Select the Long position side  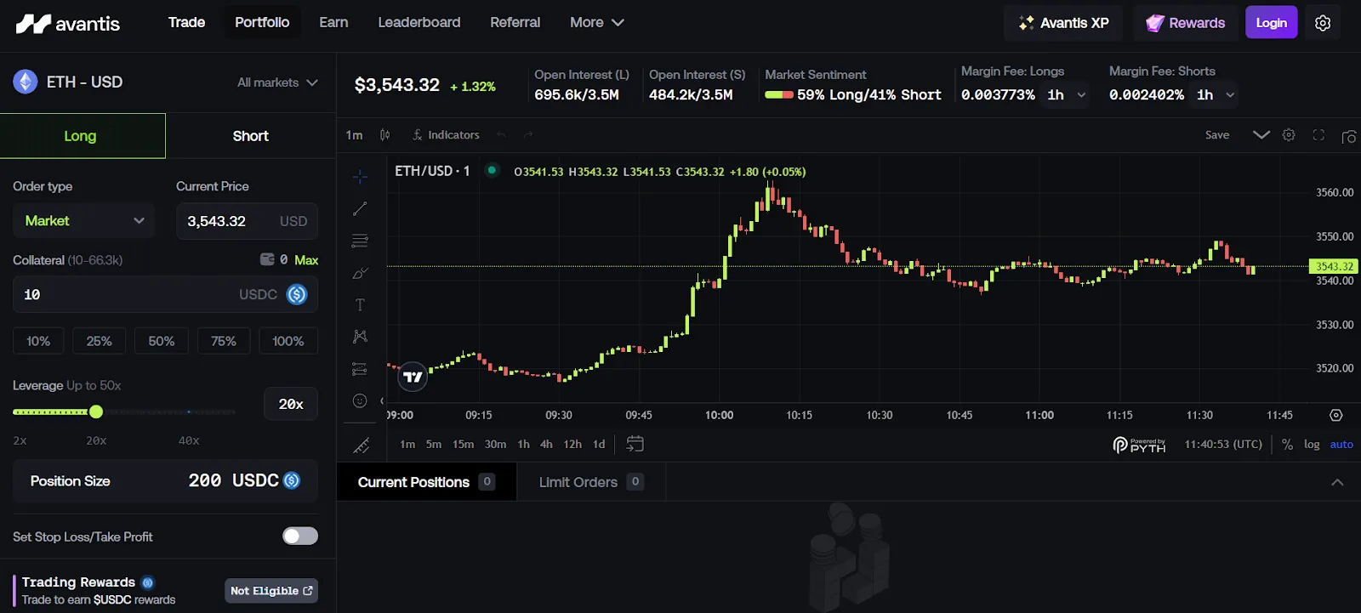point(83,136)
